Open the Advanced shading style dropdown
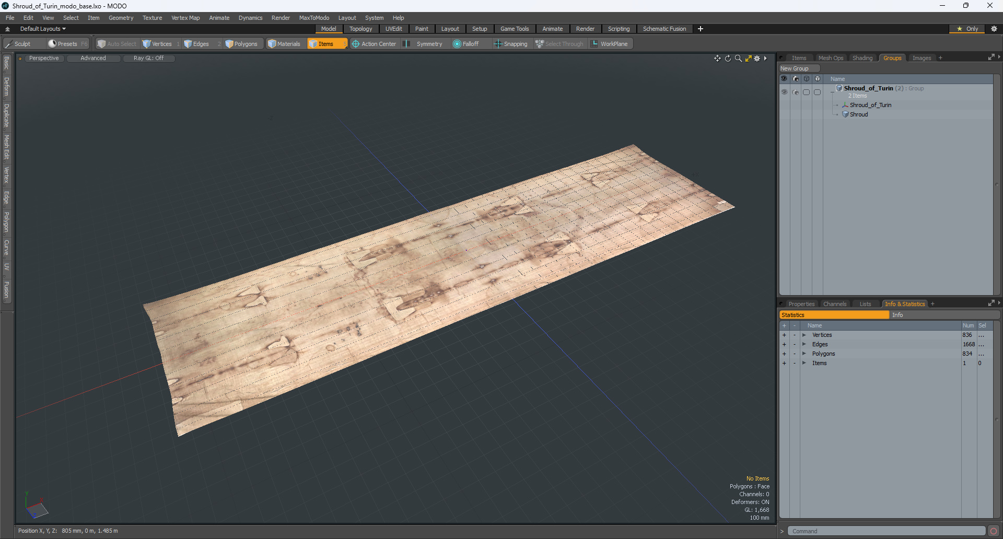 (x=93, y=58)
